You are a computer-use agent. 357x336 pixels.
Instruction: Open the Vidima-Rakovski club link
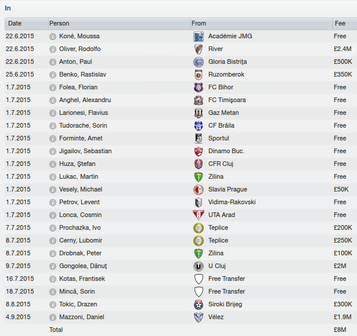click(232, 202)
